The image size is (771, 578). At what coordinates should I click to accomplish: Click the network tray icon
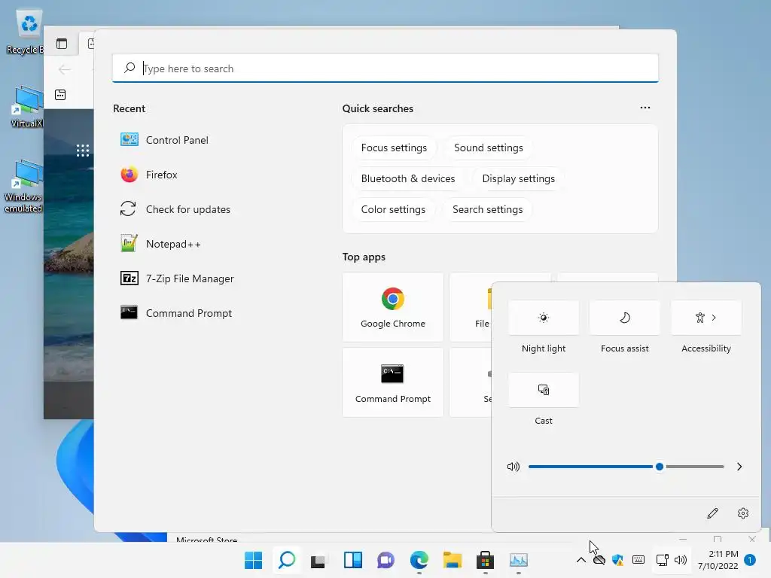click(662, 560)
